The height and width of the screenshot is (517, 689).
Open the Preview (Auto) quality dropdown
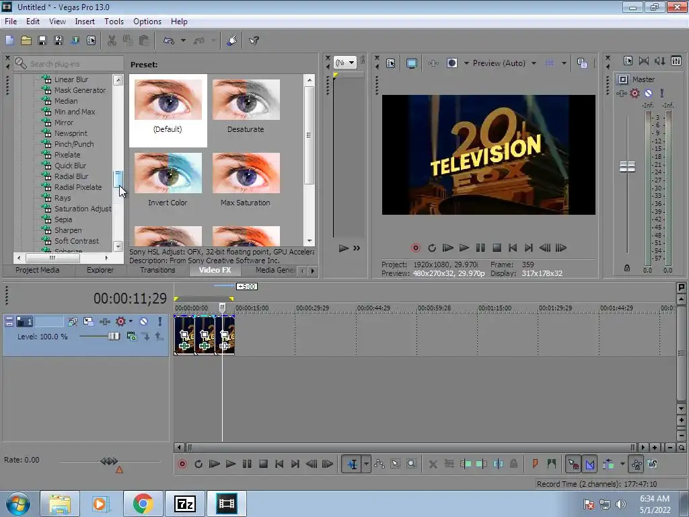pos(503,63)
